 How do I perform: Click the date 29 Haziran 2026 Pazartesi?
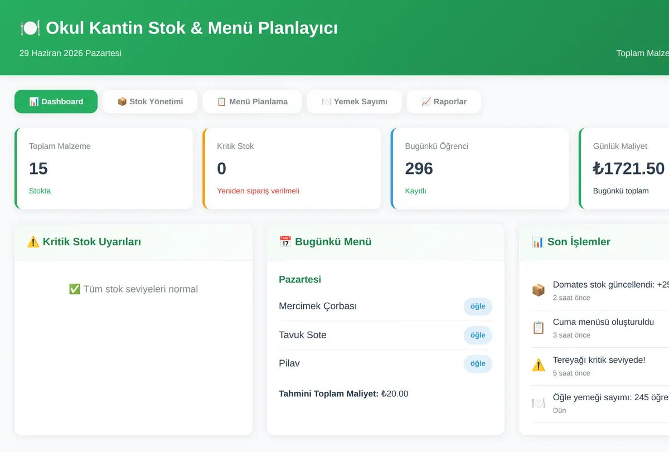coord(70,53)
